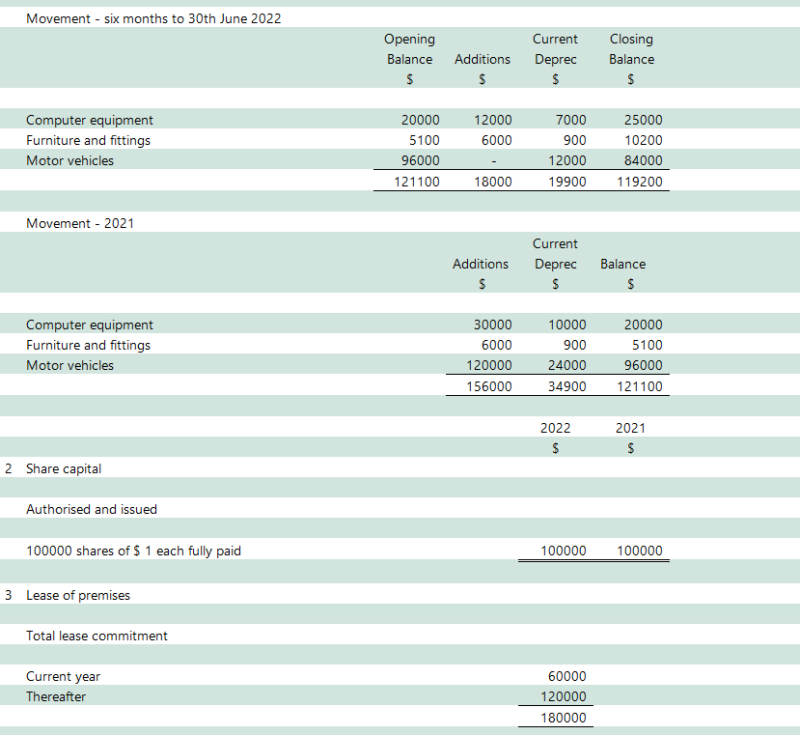The image size is (800, 735).
Task: Click "100000 shares of $ 1 each fully paid"
Action: tap(133, 551)
